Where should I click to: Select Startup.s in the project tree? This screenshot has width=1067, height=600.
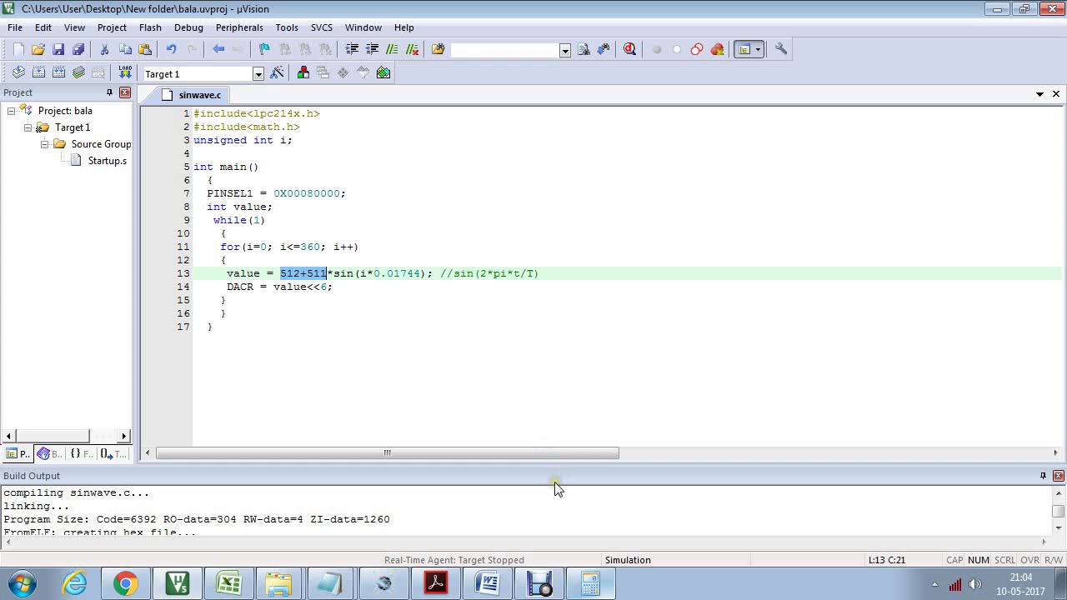click(107, 161)
